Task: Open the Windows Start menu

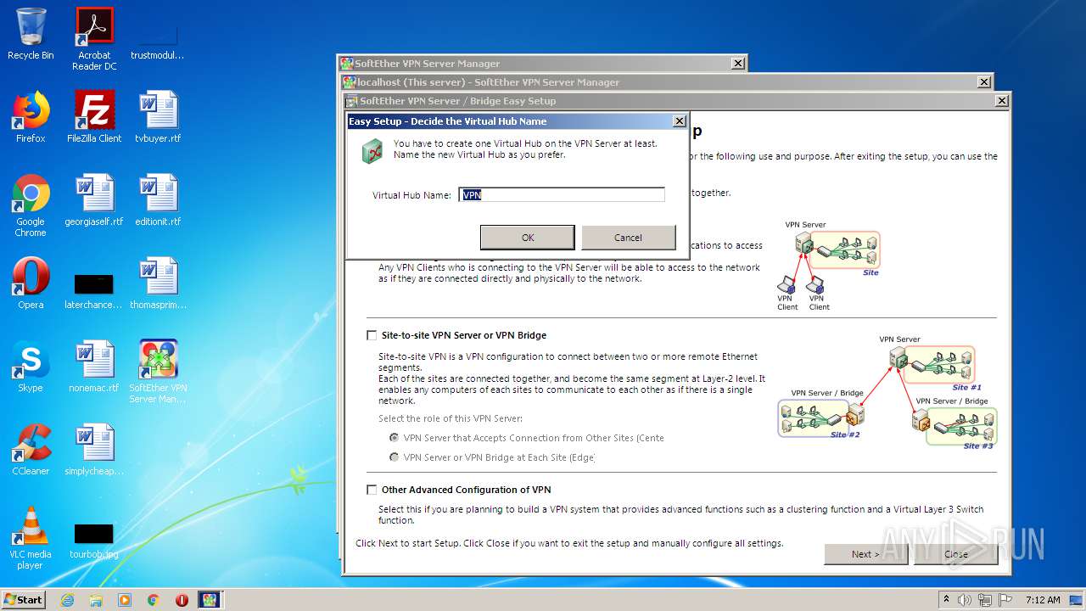Action: pos(24,599)
